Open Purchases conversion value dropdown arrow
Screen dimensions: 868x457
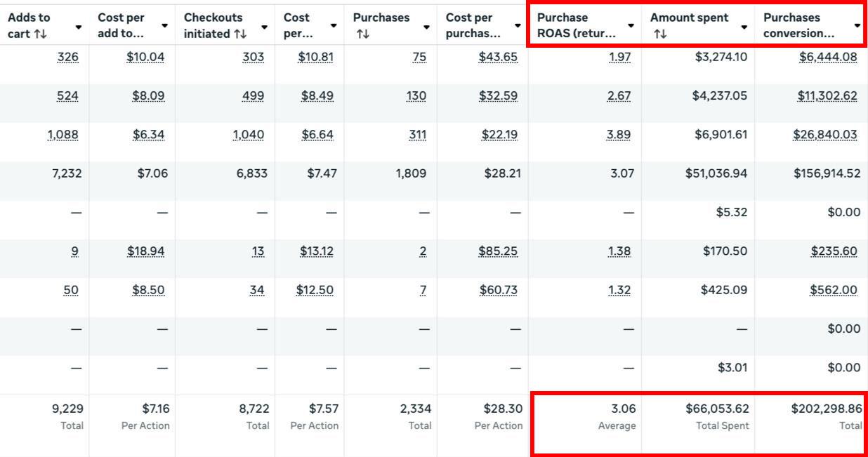[857, 26]
